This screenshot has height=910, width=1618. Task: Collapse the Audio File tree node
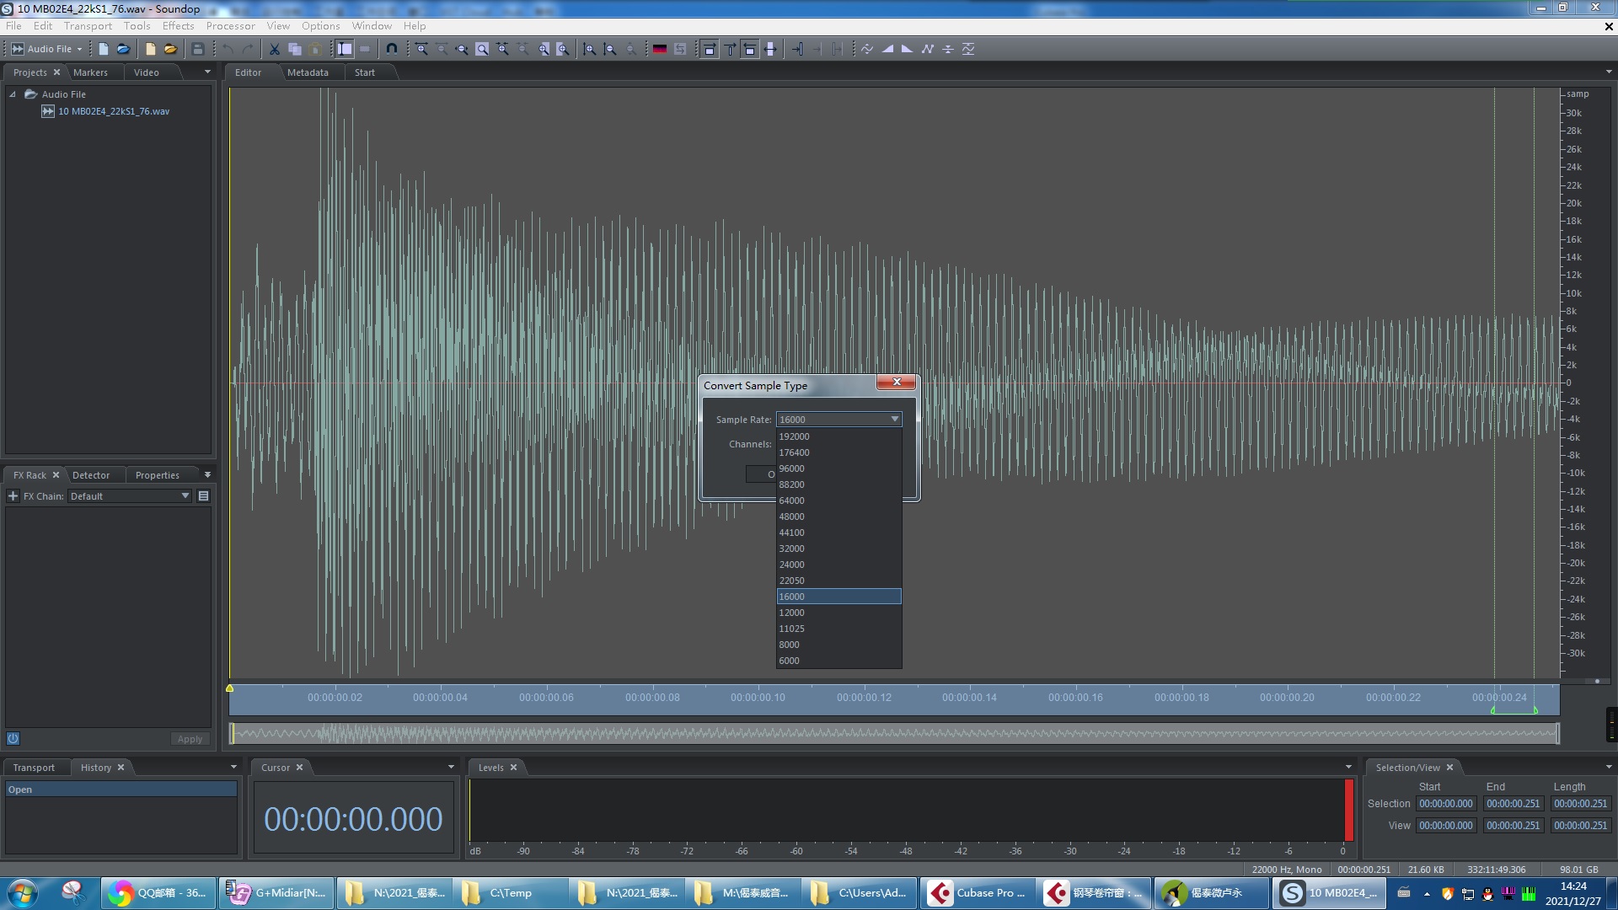pyautogui.click(x=13, y=94)
